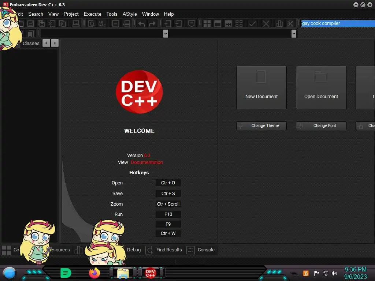Click the Profile Analysis chart icon
The image size is (375, 281).
(279, 24)
